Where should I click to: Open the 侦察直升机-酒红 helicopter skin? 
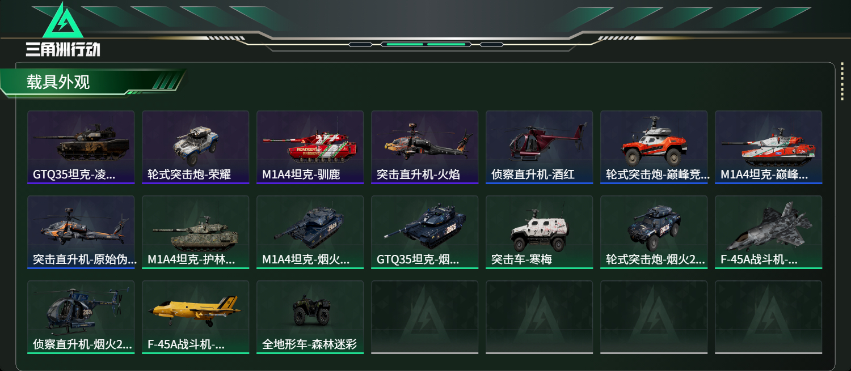coord(539,147)
